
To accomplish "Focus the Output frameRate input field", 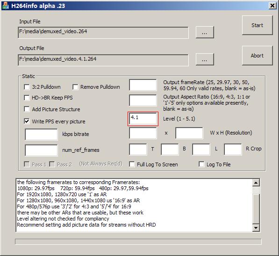I will pyautogui.click(x=143, y=85).
